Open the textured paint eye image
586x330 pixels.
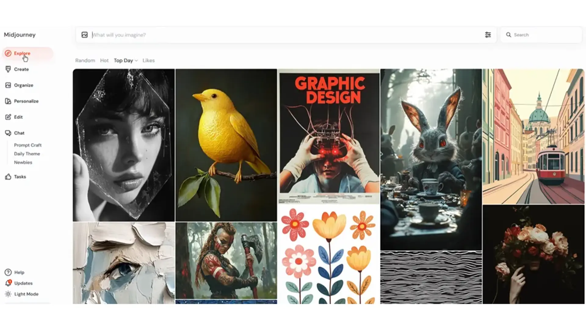pos(124,263)
